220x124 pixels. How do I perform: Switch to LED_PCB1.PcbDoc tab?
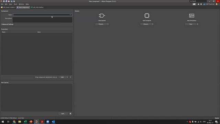coord(37,7)
